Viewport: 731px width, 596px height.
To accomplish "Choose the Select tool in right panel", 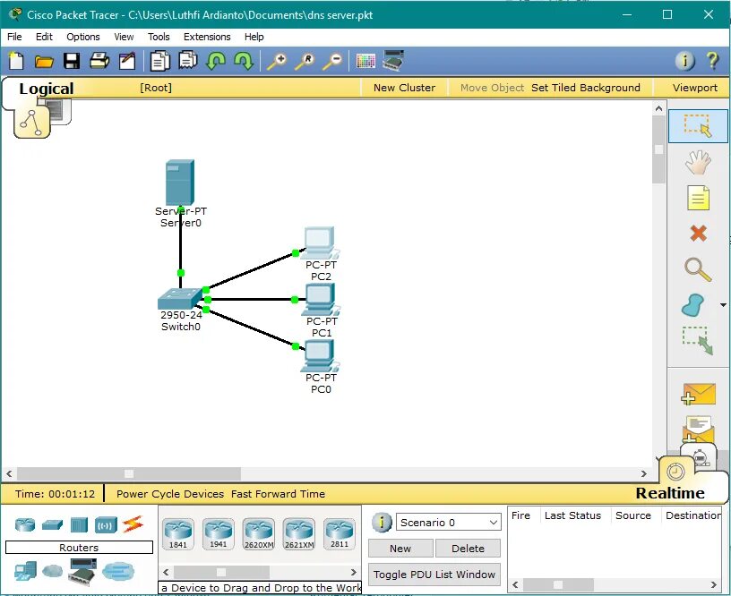I will point(698,126).
